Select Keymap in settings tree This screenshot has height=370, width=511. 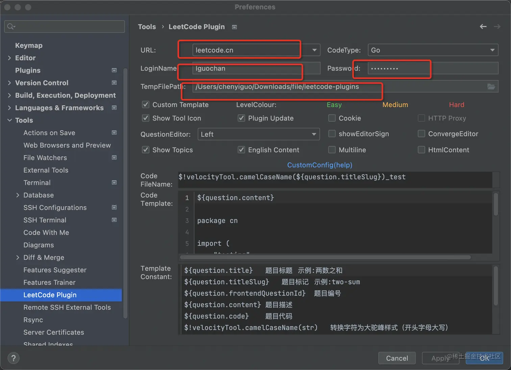click(29, 45)
